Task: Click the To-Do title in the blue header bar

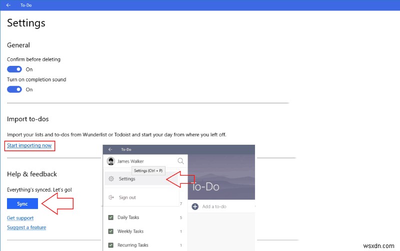Action: click(26, 5)
